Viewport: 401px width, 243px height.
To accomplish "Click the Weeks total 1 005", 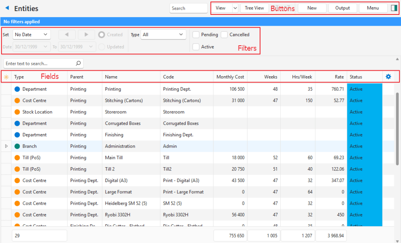I will [264, 236].
